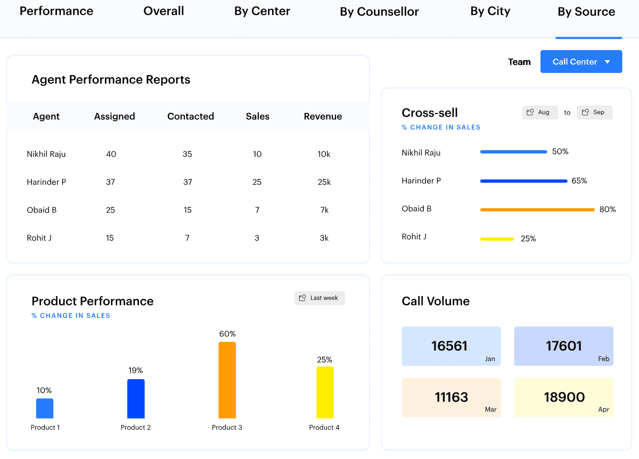Switch to the Performance tab
The height and width of the screenshot is (459, 639).
56,11
